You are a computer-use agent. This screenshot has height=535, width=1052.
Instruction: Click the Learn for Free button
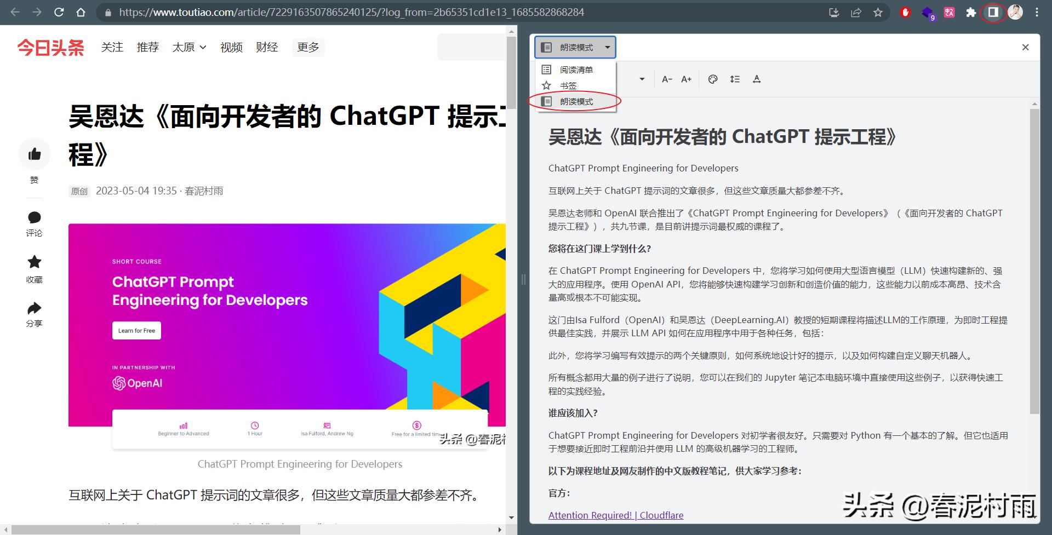pos(136,330)
